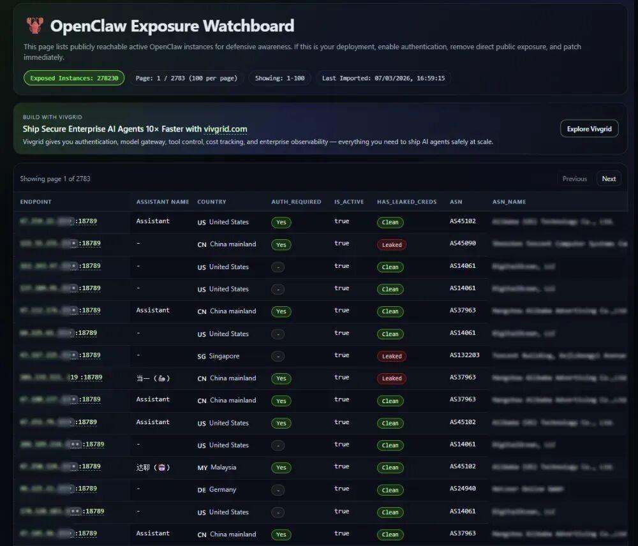638x546 pixels.
Task: Click the Leaked badge in the Singapore row
Action: [391, 356]
